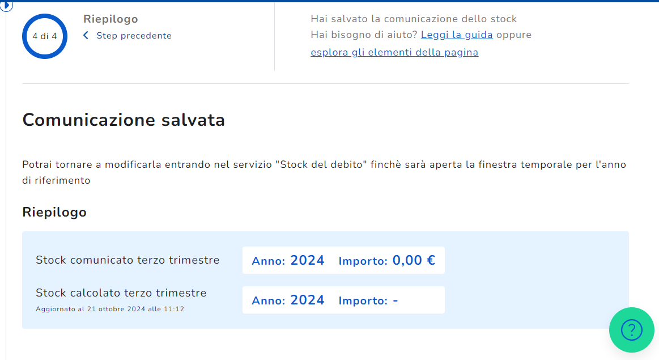This screenshot has width=659, height=360.
Task: Go back via 'Step precedente' link
Action: [134, 36]
